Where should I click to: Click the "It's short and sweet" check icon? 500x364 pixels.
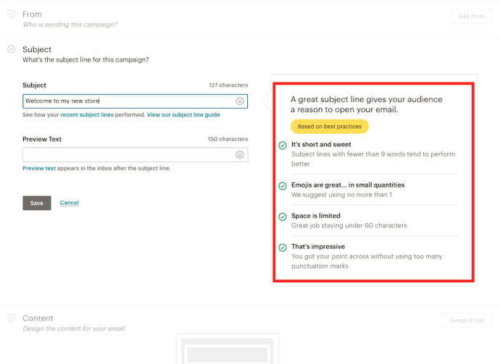tap(283, 145)
